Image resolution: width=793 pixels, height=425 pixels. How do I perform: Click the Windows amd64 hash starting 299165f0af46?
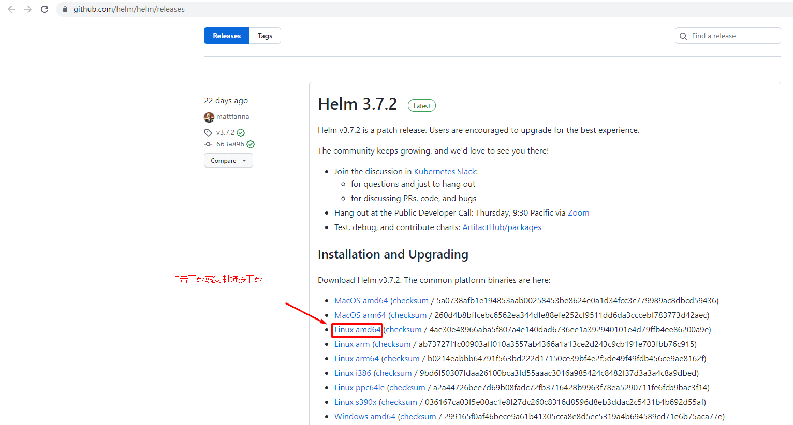click(x=583, y=417)
